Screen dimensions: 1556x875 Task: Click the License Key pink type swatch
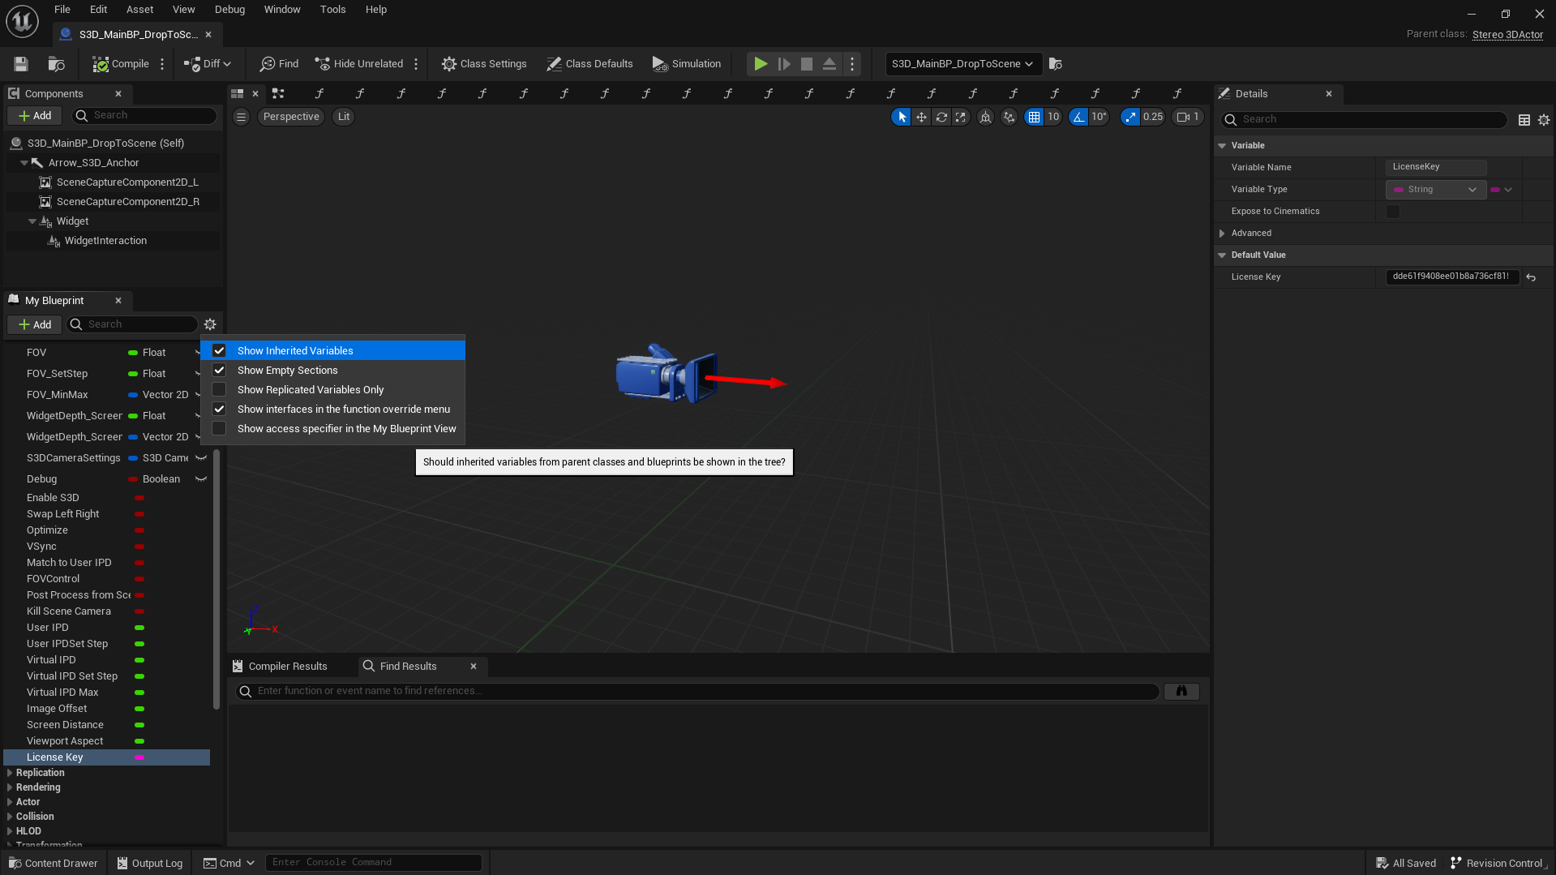(x=139, y=757)
